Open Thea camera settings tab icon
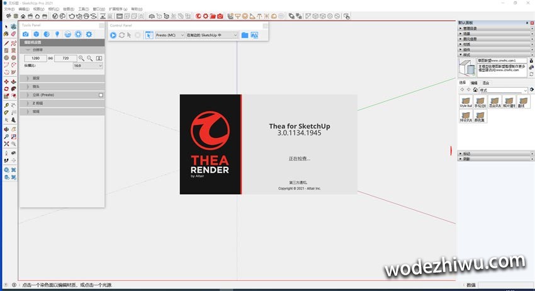This screenshot has height=291, width=535. pyautogui.click(x=26, y=34)
